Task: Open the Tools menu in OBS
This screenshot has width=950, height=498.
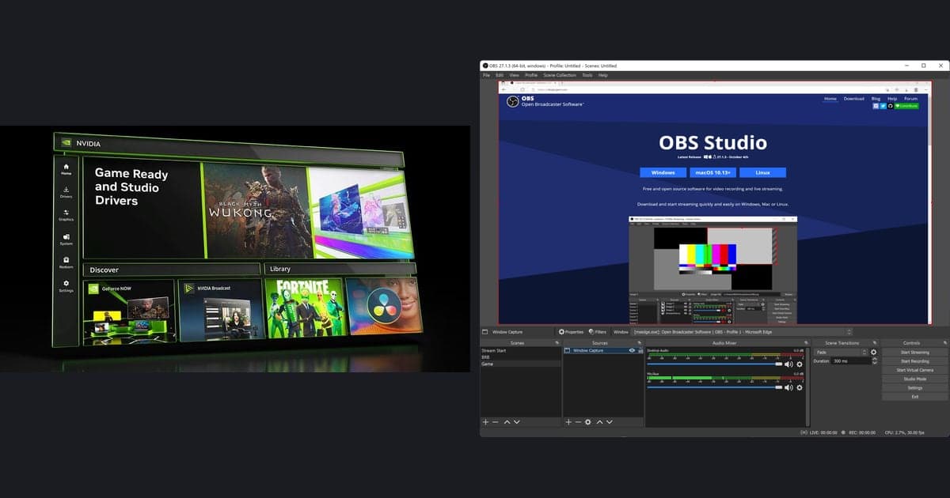Action: pyautogui.click(x=587, y=75)
